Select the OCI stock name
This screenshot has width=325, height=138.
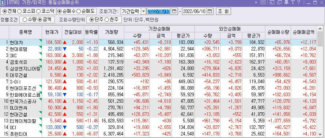(x=13, y=127)
